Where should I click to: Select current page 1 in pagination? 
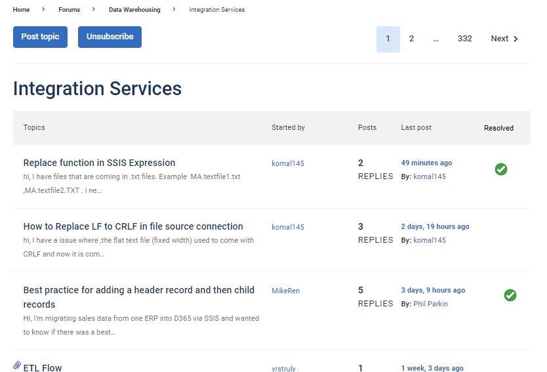[388, 39]
